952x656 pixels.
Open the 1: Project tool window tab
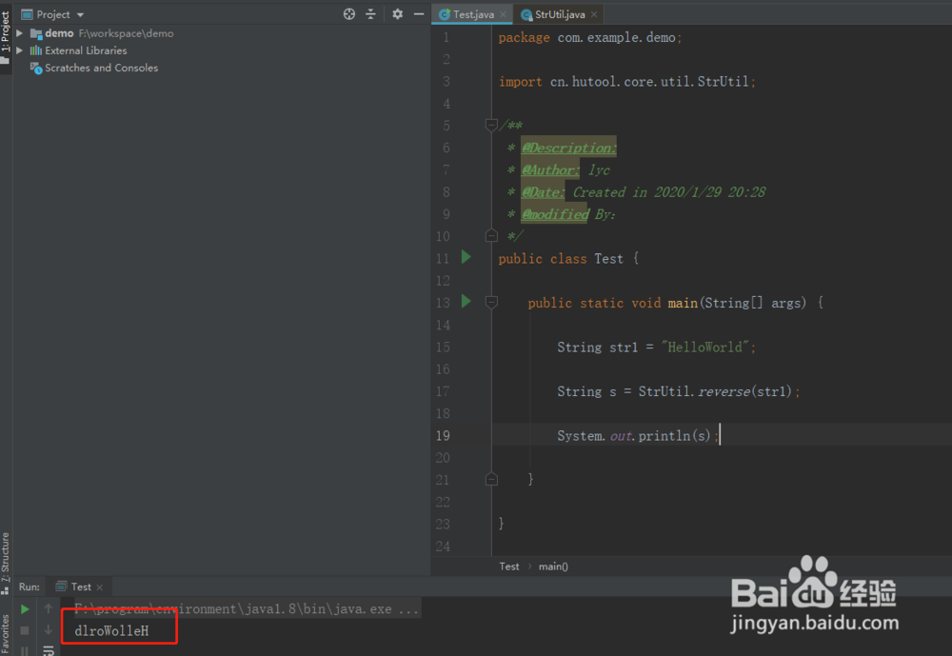tap(6, 36)
